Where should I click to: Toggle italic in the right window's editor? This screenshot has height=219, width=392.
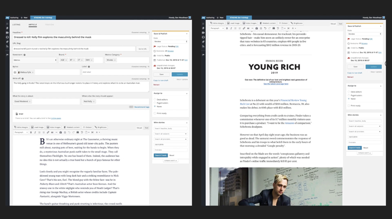[x=231, y=28]
